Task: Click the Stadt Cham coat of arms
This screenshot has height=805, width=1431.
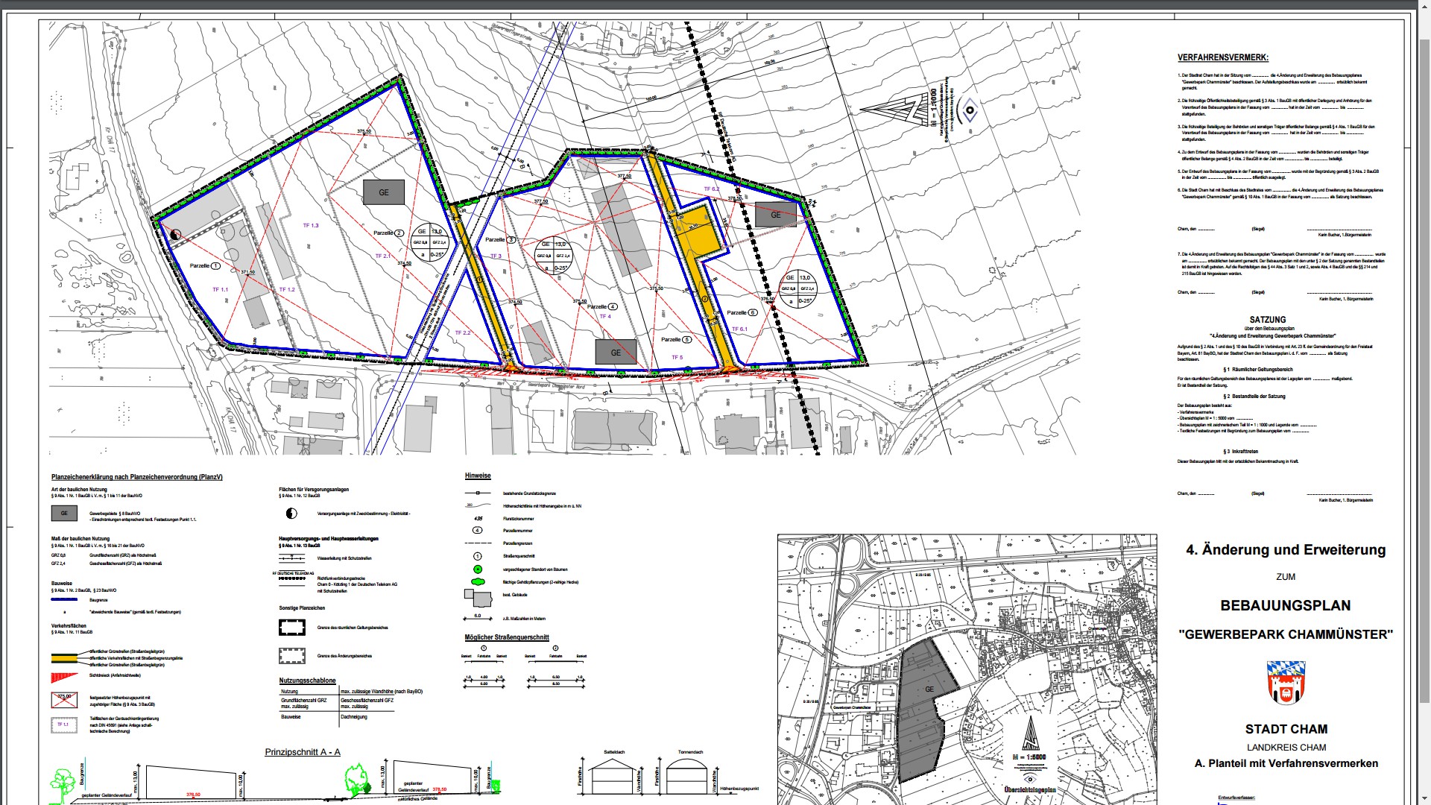Action: [1286, 682]
